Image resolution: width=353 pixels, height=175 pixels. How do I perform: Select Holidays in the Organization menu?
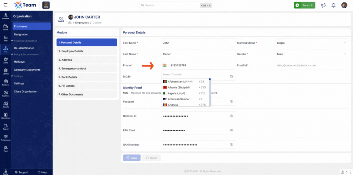(x=19, y=62)
